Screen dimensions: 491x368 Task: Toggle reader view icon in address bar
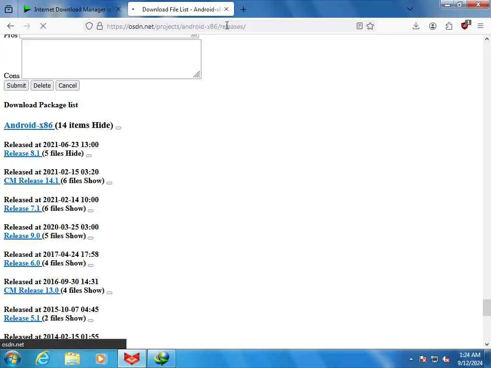tap(360, 26)
